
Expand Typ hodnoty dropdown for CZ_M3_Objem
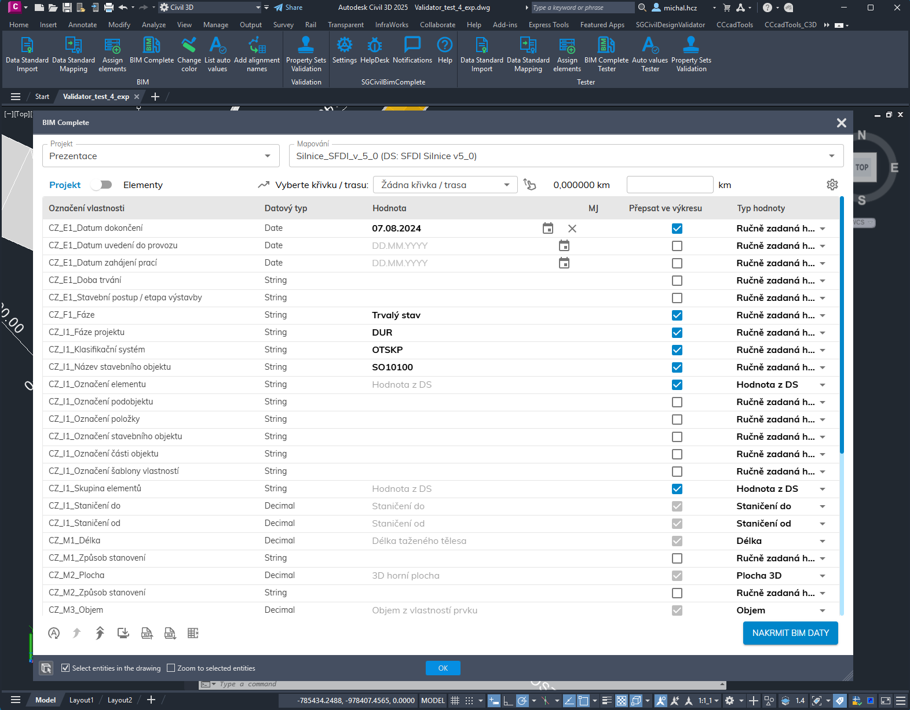[x=822, y=610]
